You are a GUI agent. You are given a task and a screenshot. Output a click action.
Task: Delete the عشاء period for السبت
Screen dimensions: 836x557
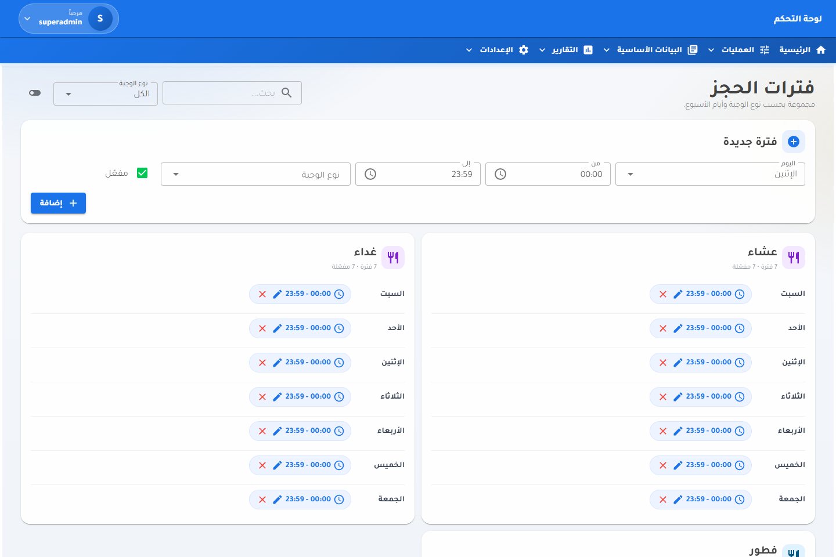pos(663,294)
